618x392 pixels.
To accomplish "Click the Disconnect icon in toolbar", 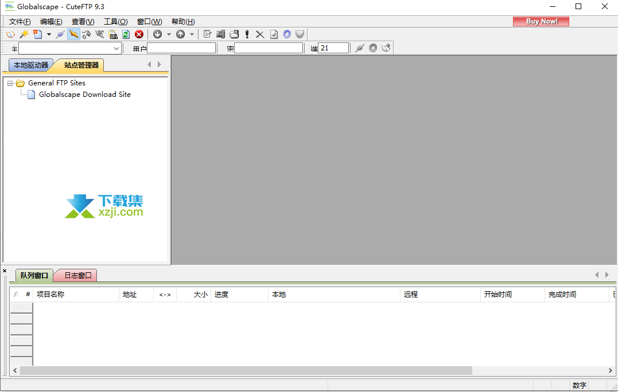I will (x=87, y=34).
